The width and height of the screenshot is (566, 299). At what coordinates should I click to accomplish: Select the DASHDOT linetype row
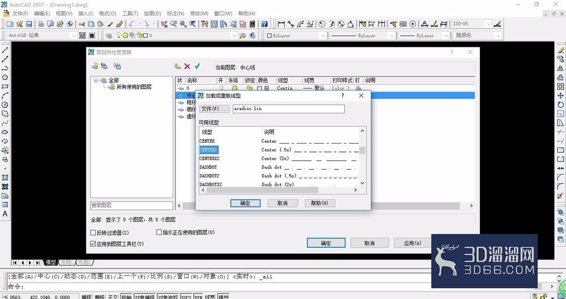280,167
